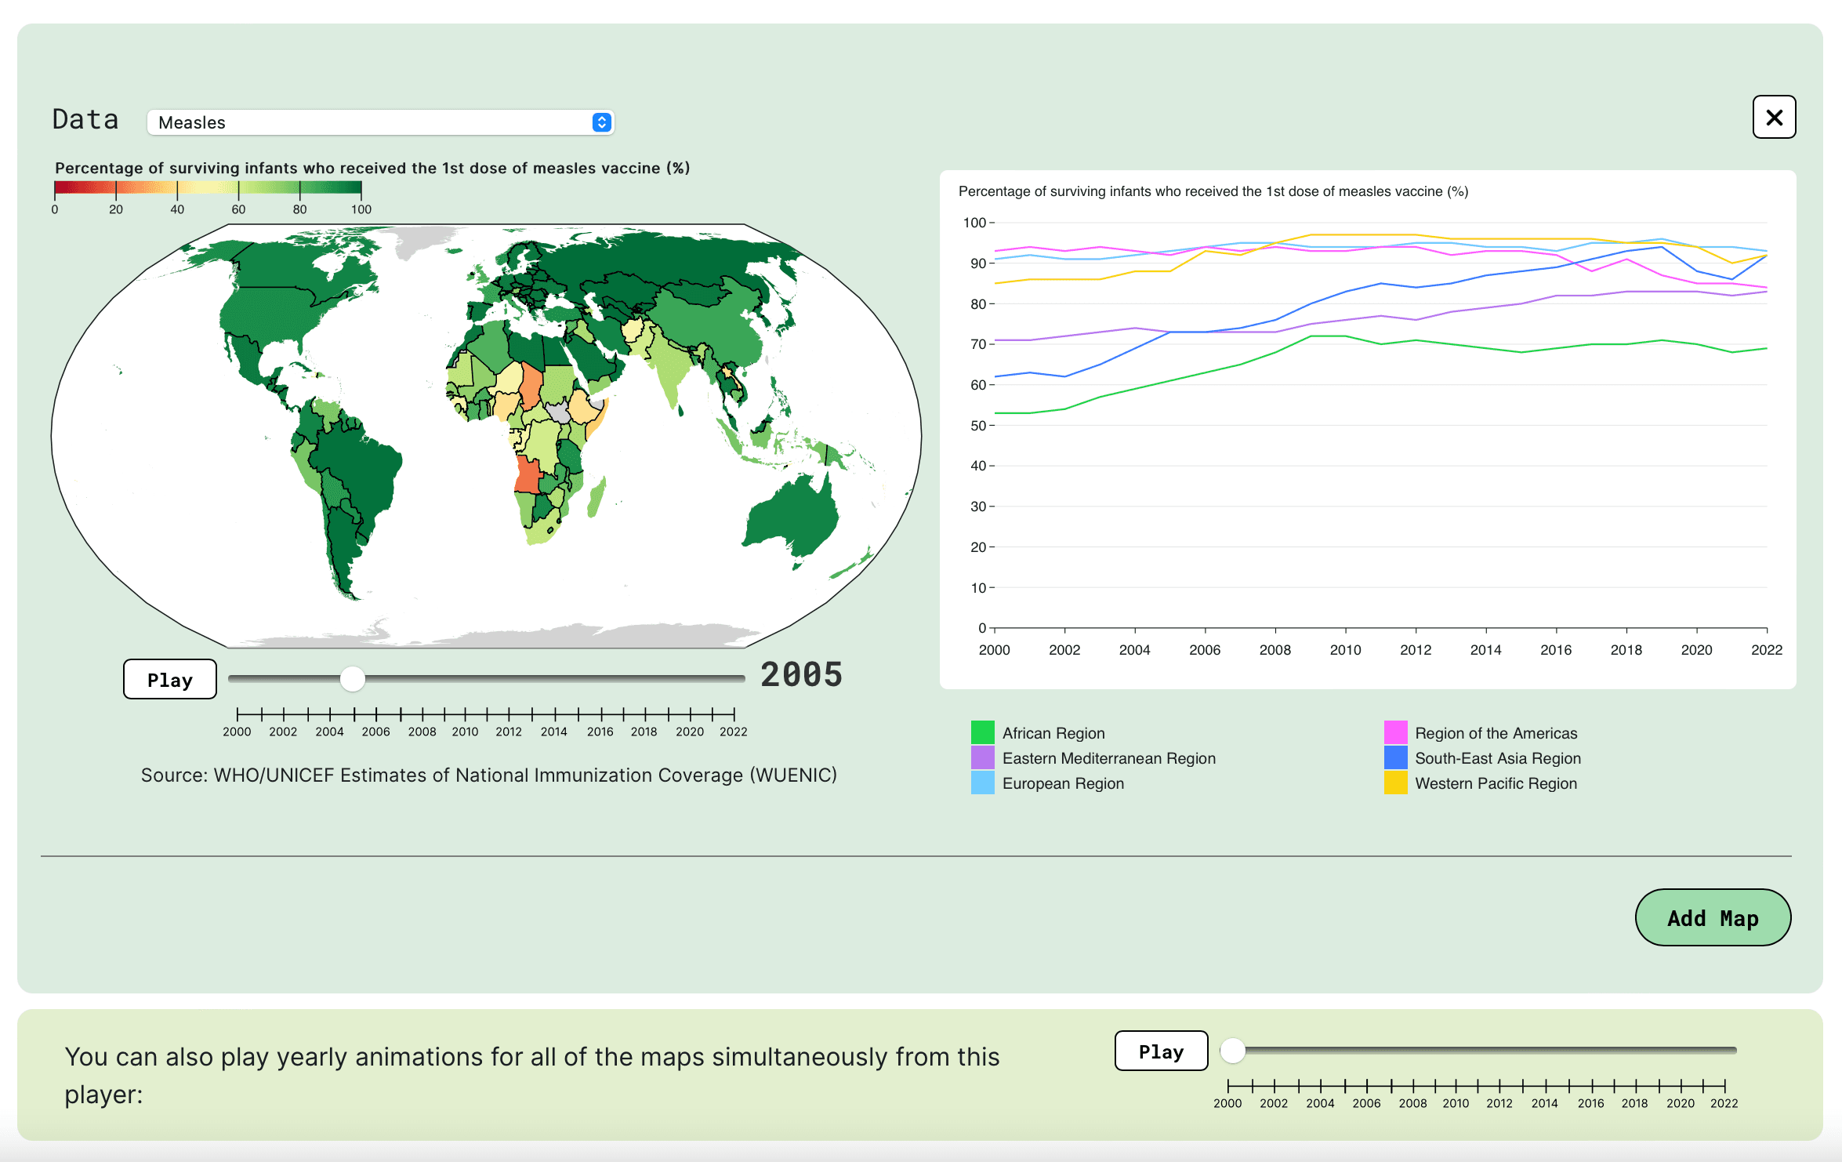This screenshot has width=1842, height=1162.
Task: Click the dropdown stepper arrows icon
Action: (601, 122)
